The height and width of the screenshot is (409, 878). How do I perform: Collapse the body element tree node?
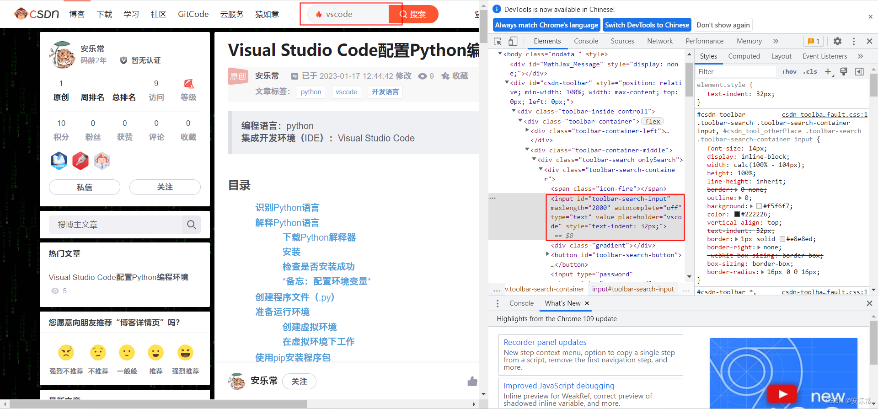pos(500,54)
